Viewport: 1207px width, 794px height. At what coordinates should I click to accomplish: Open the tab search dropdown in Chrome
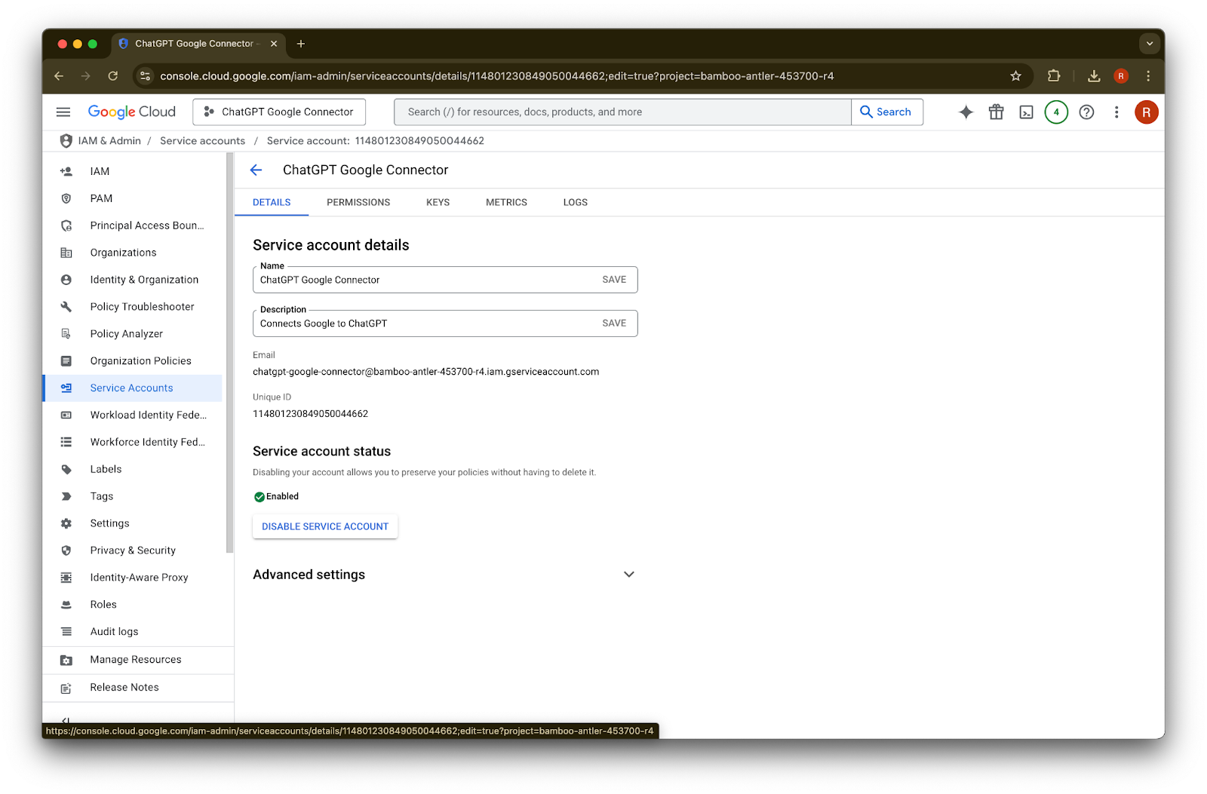click(1150, 44)
